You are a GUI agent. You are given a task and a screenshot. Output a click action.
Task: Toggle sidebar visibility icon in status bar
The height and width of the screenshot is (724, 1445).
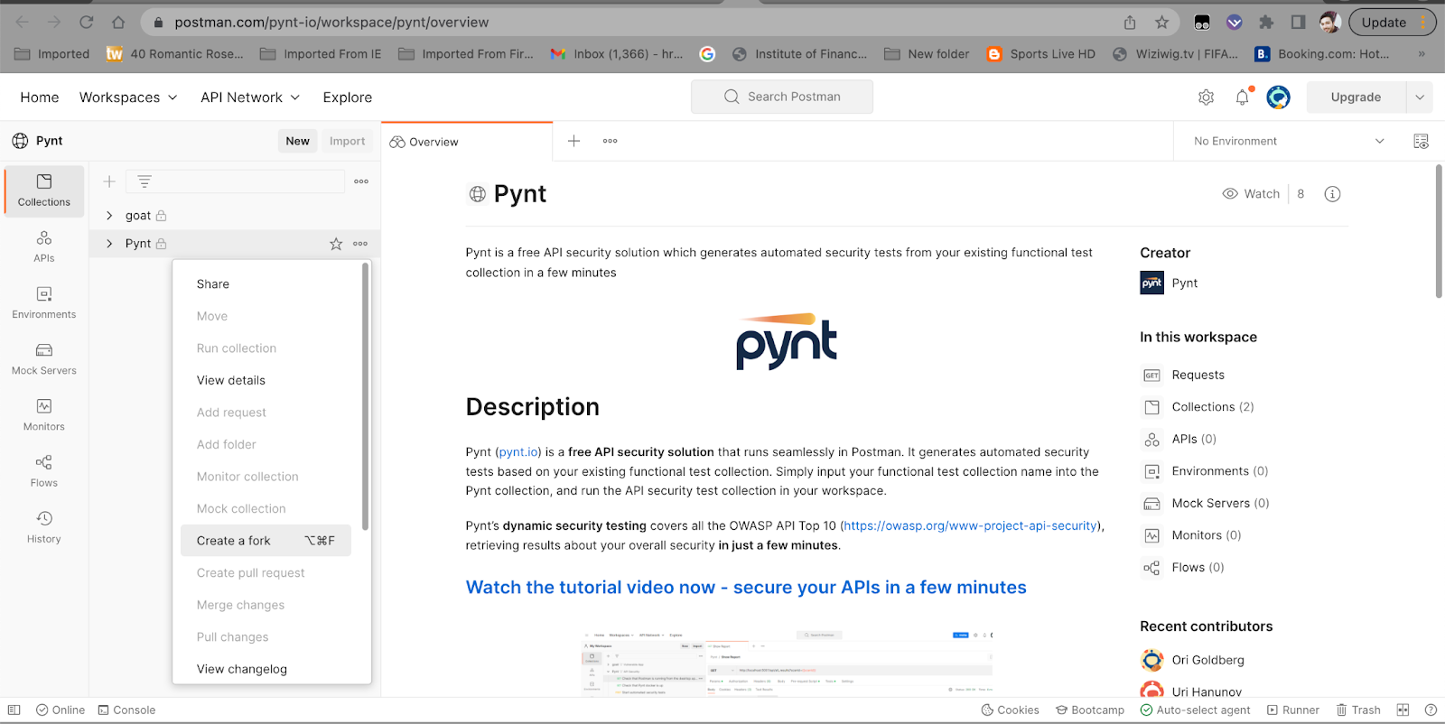[x=14, y=710]
